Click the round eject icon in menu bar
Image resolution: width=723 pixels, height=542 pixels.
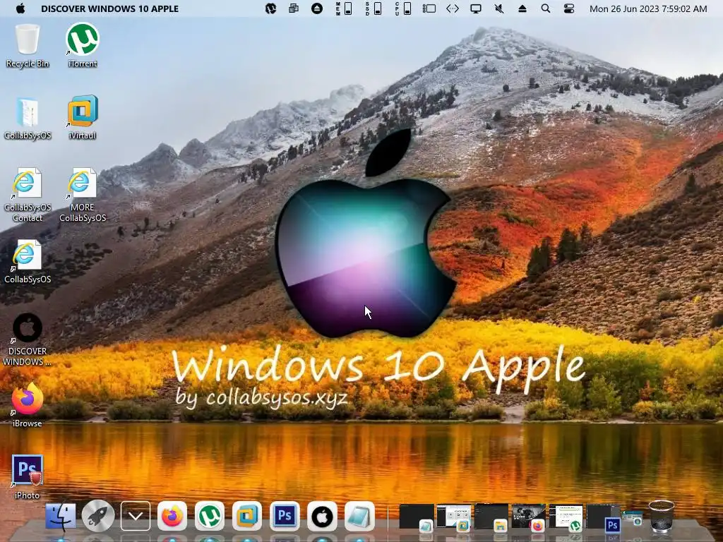pos(317,8)
